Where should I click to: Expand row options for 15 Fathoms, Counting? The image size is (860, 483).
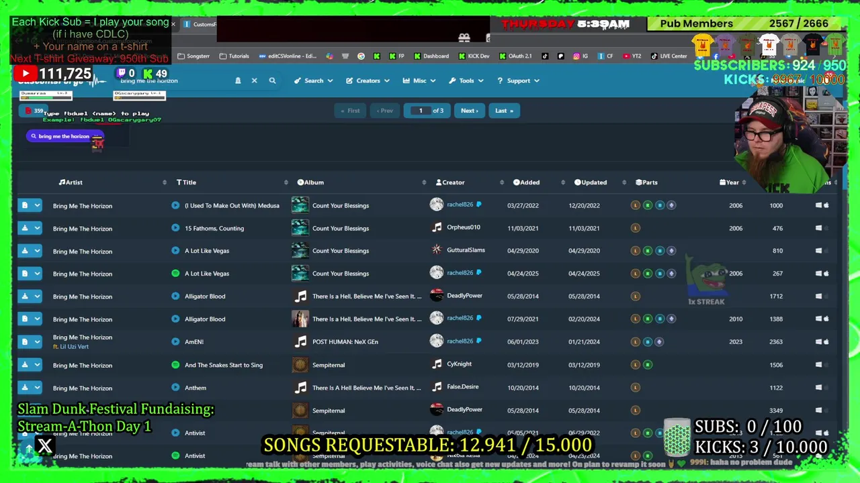[38, 228]
